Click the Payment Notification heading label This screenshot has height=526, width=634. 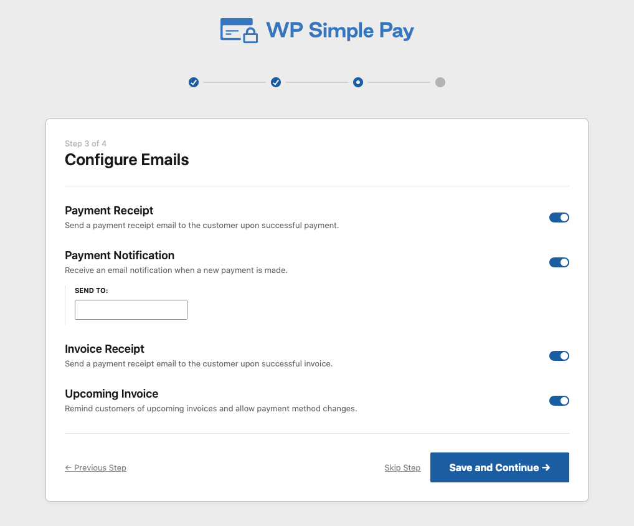point(120,256)
